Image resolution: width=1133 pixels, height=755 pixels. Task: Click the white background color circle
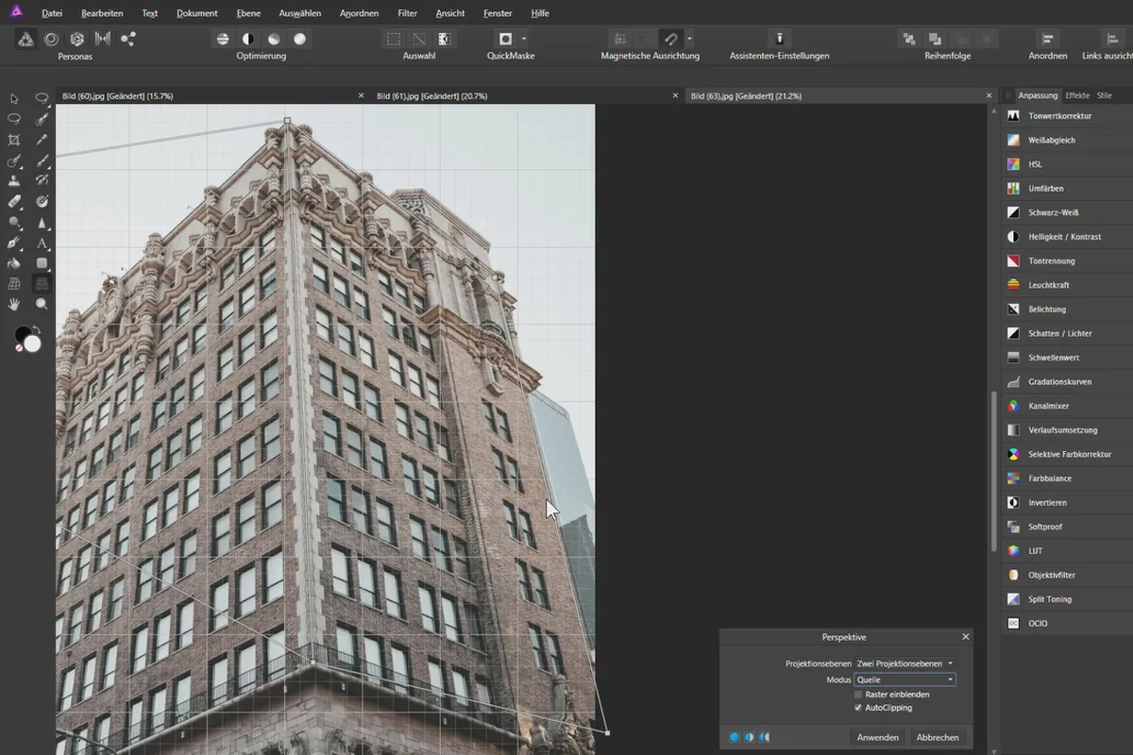33,344
